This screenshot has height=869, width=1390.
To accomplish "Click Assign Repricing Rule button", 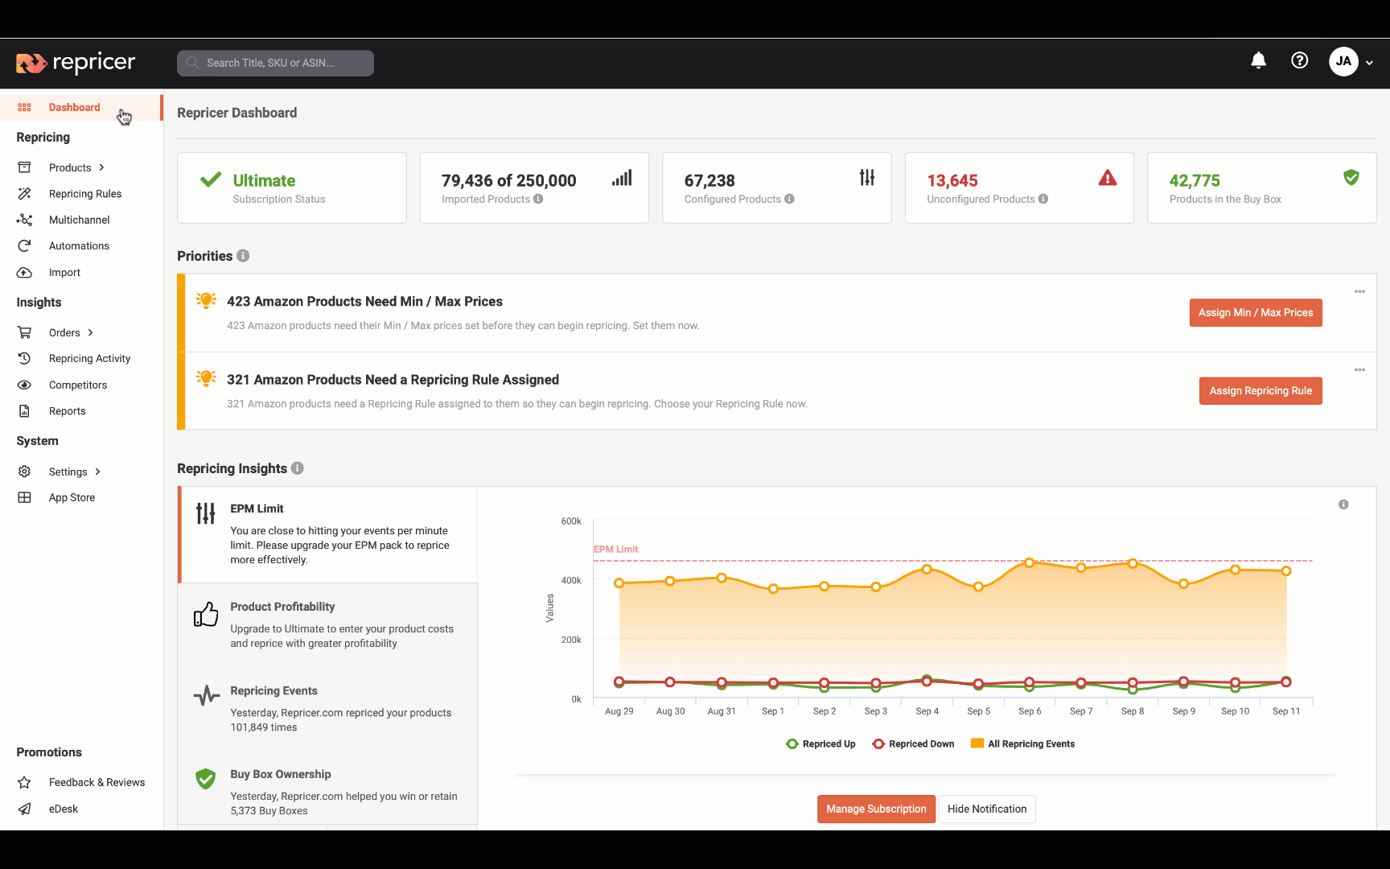I will (1260, 391).
